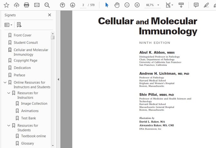Open the dropdown arrow beside fit page
Image resolution: width=216 pixels, height=148 pixels.
tap(172, 5)
